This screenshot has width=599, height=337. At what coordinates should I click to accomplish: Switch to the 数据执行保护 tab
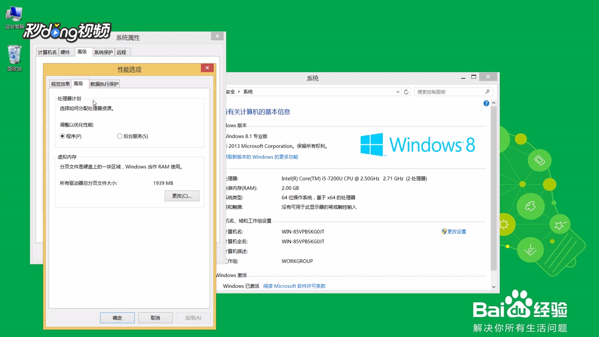click(104, 84)
